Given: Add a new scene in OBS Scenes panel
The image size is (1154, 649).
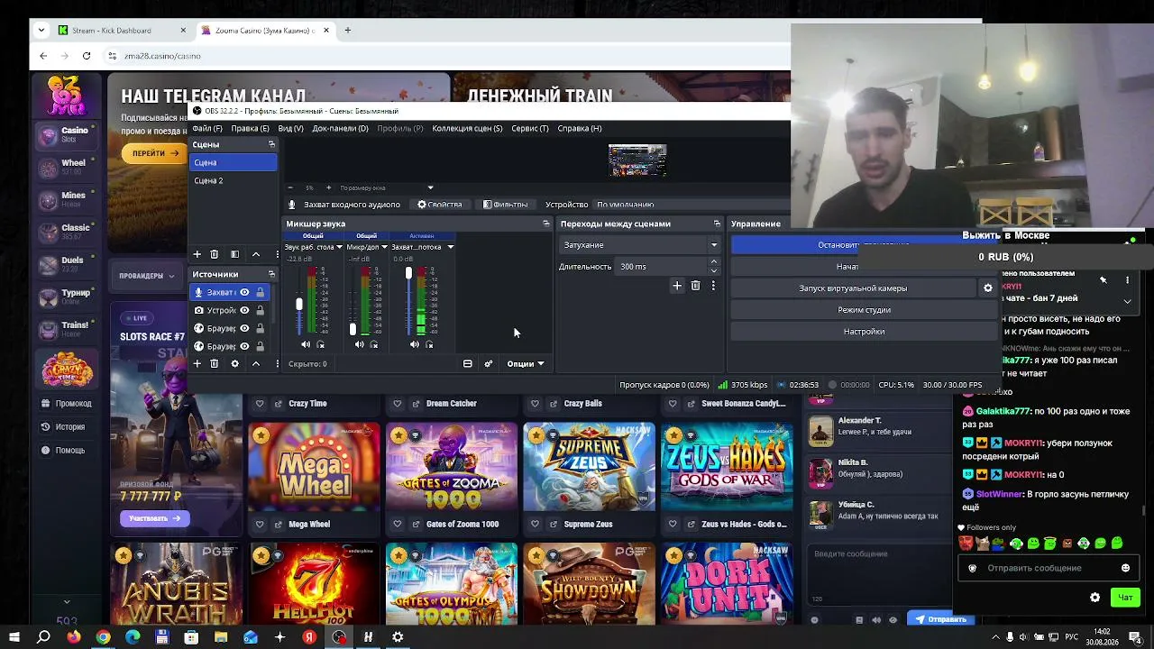Looking at the screenshot, I should [197, 254].
